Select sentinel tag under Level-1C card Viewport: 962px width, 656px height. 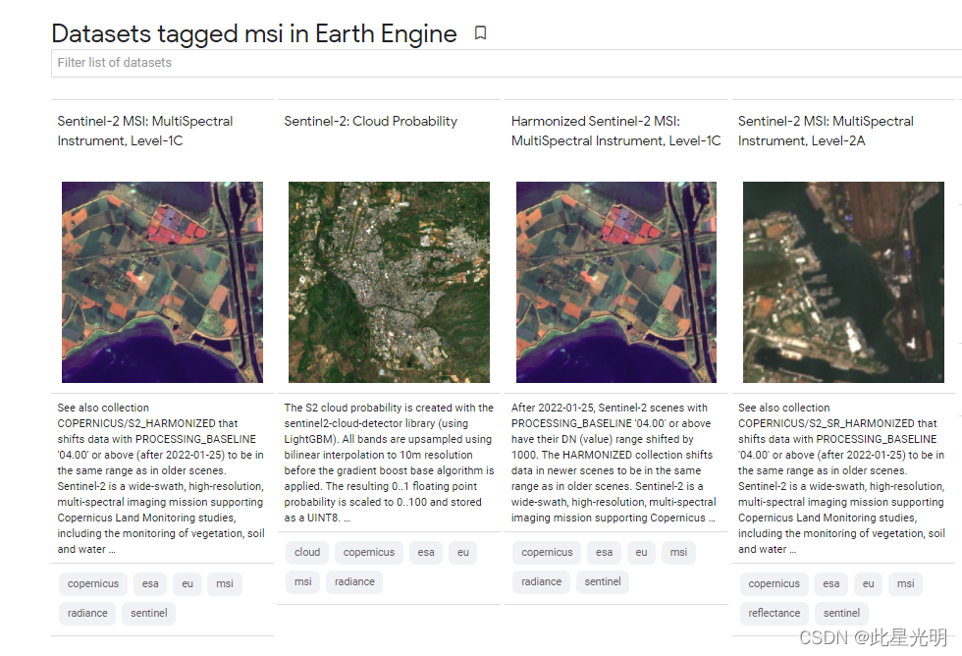[148, 613]
